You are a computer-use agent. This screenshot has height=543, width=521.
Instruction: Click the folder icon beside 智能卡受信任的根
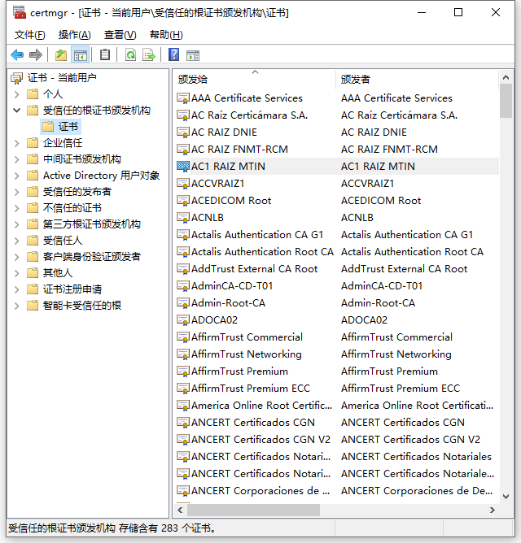tap(33, 306)
